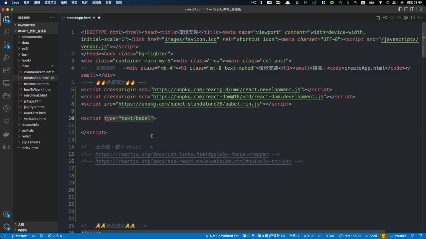Open the 檢視 menu
This screenshot has width=426, height=239.
(64, 2)
